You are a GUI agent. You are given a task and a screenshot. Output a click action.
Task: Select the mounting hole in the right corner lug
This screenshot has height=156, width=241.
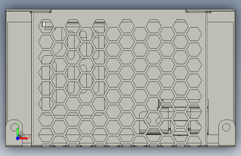(226, 127)
